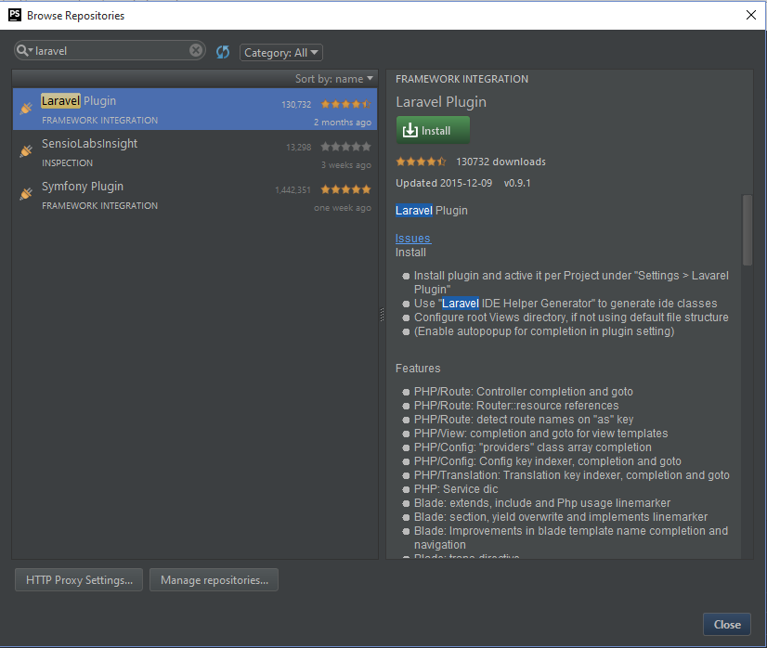The image size is (767, 648).
Task: Open the Issues link
Action: 413,239
